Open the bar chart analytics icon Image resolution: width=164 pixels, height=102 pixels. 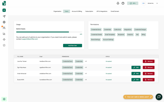(x=4, y=34)
